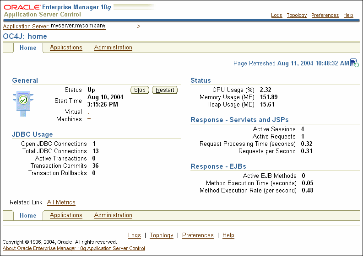This screenshot has width=363, height=256.
Task: Click the General section heading
Action: pos(25,80)
